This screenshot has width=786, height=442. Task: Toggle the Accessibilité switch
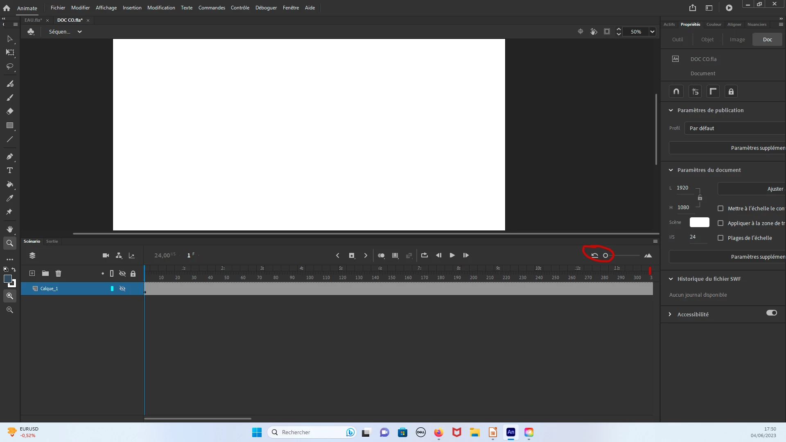pyautogui.click(x=771, y=313)
